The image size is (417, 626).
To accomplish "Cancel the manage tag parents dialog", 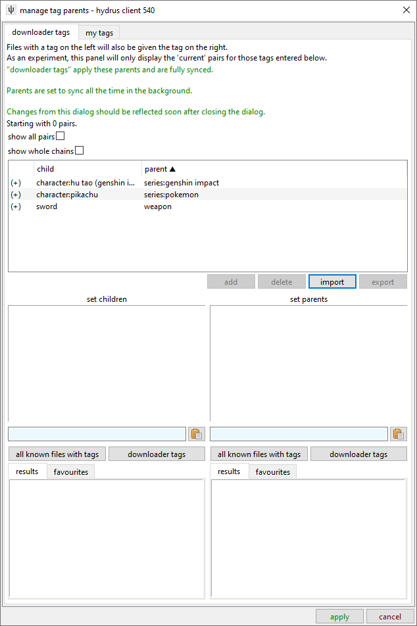I will (x=390, y=617).
